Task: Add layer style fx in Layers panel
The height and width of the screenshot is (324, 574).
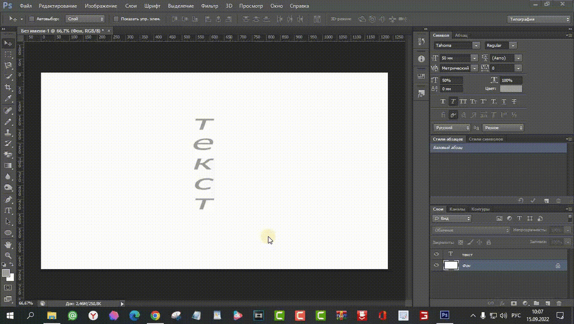Action: pyautogui.click(x=502, y=303)
